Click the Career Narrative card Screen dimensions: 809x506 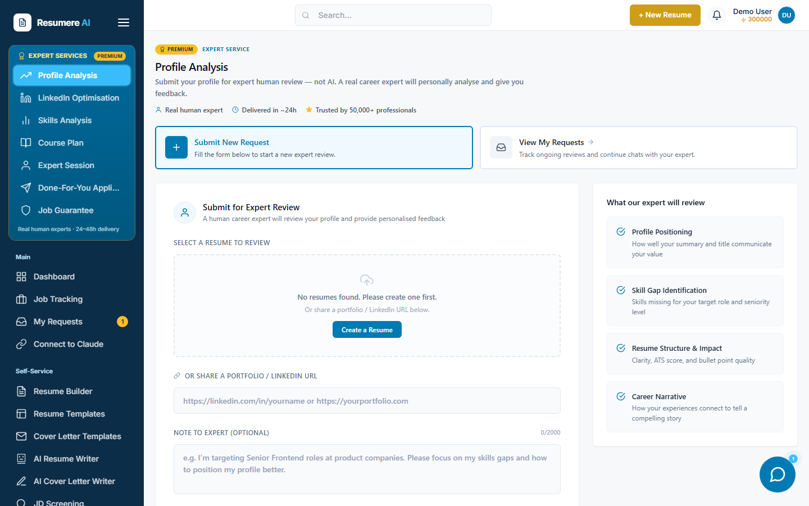click(695, 407)
